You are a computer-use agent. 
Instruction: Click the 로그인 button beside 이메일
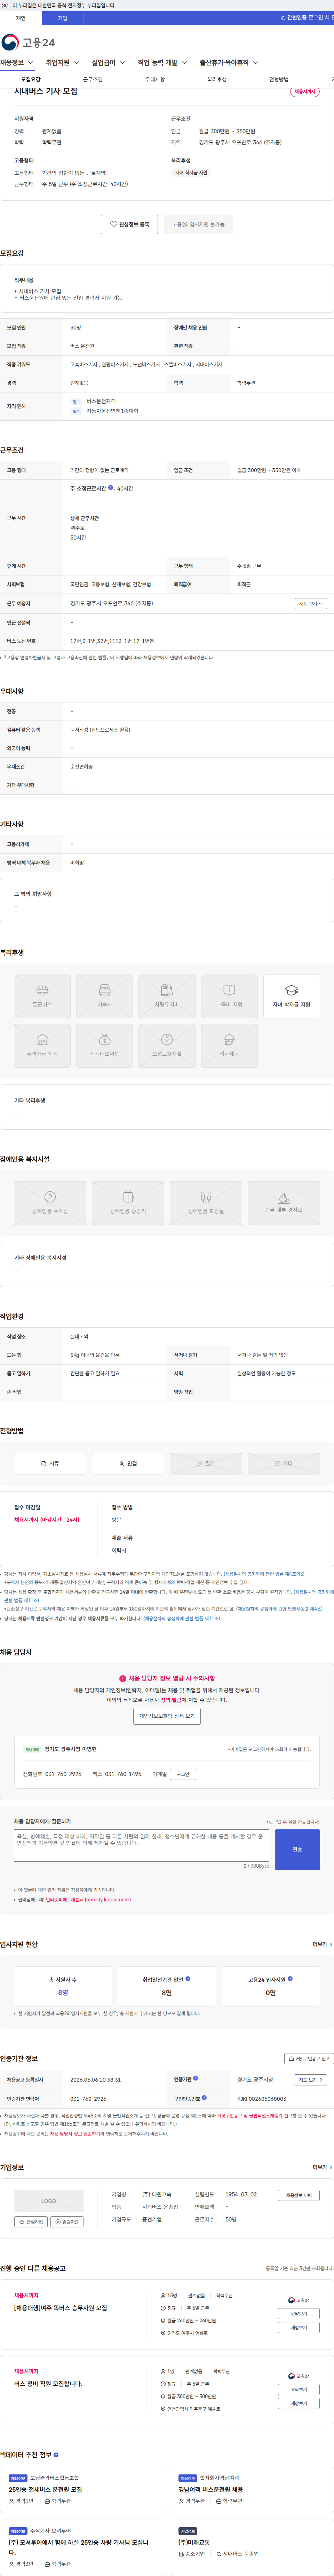tap(183, 1774)
